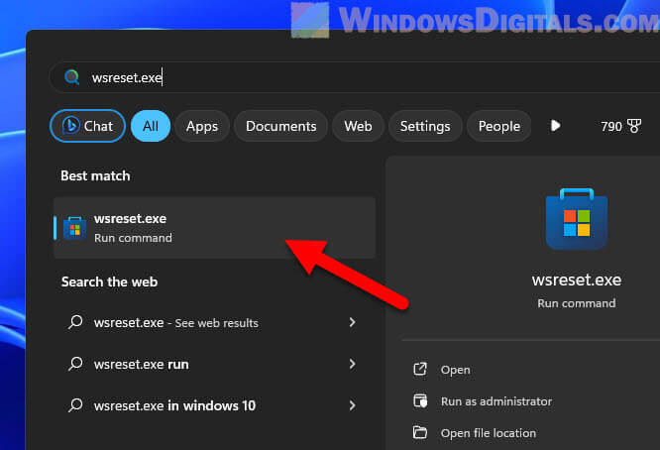Click the 'Best match' heading
This screenshot has width=660, height=450.
point(95,175)
